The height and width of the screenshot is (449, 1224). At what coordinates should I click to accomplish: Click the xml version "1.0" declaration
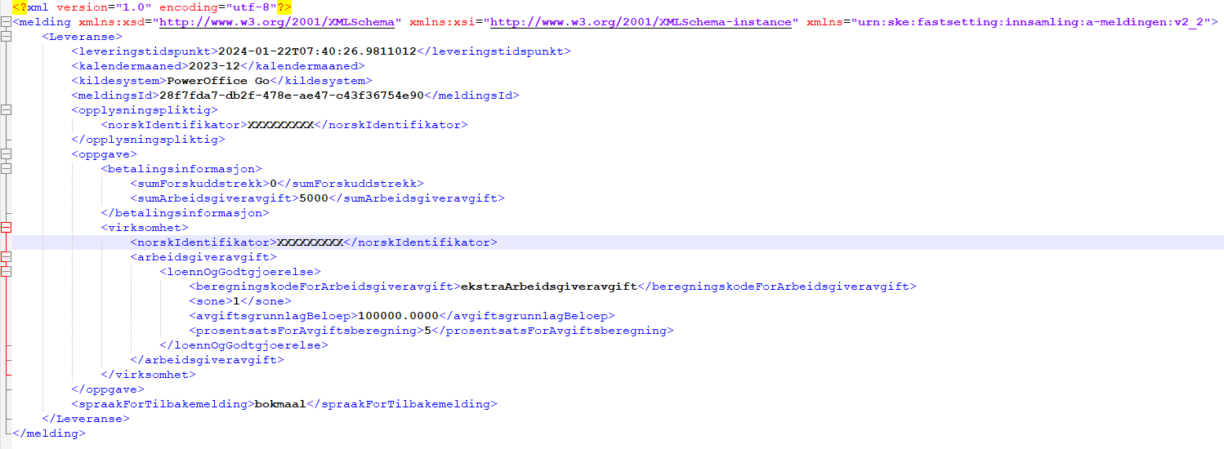(105, 7)
